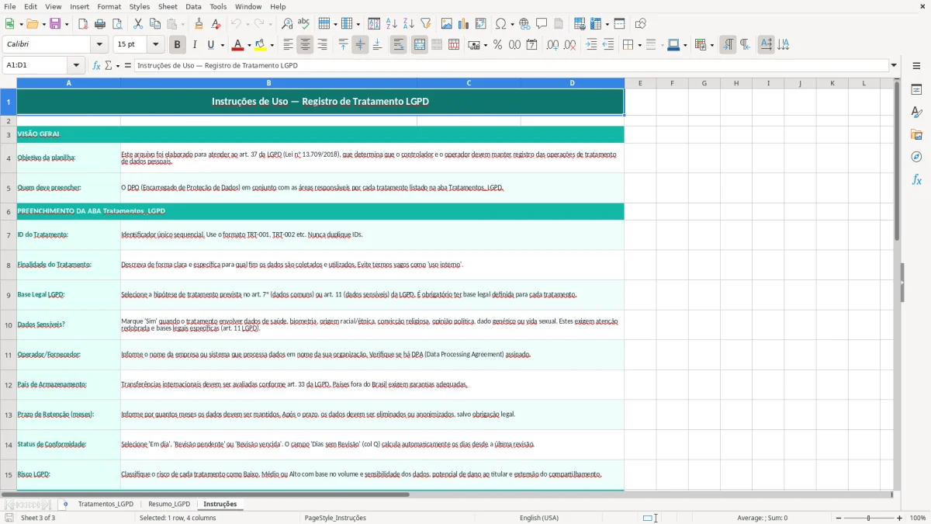The height and width of the screenshot is (524, 931).
Task: Open Print Preview
Action: coord(116,24)
